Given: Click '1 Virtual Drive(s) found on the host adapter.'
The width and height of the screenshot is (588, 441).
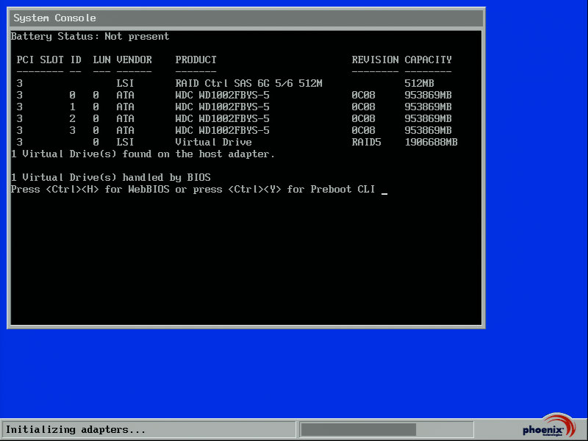Looking at the screenshot, I should pyautogui.click(x=143, y=154).
